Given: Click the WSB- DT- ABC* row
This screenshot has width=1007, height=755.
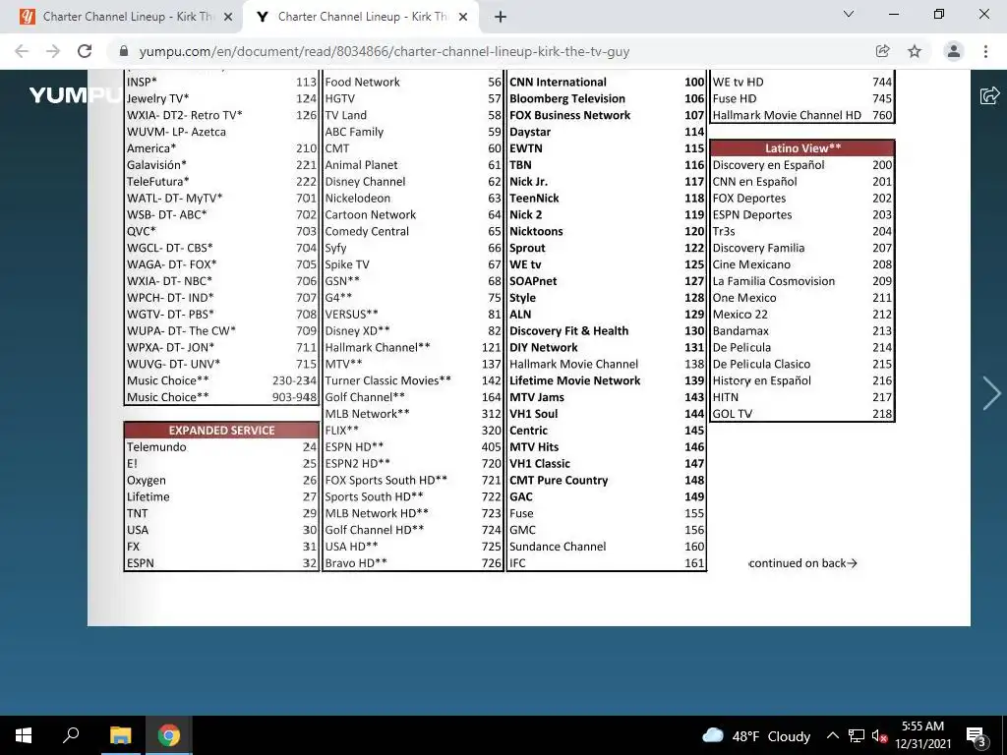Looking at the screenshot, I should pos(221,214).
